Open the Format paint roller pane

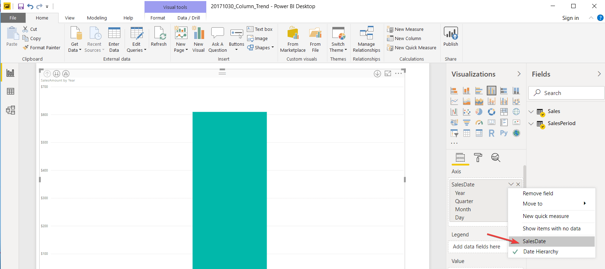click(x=478, y=157)
